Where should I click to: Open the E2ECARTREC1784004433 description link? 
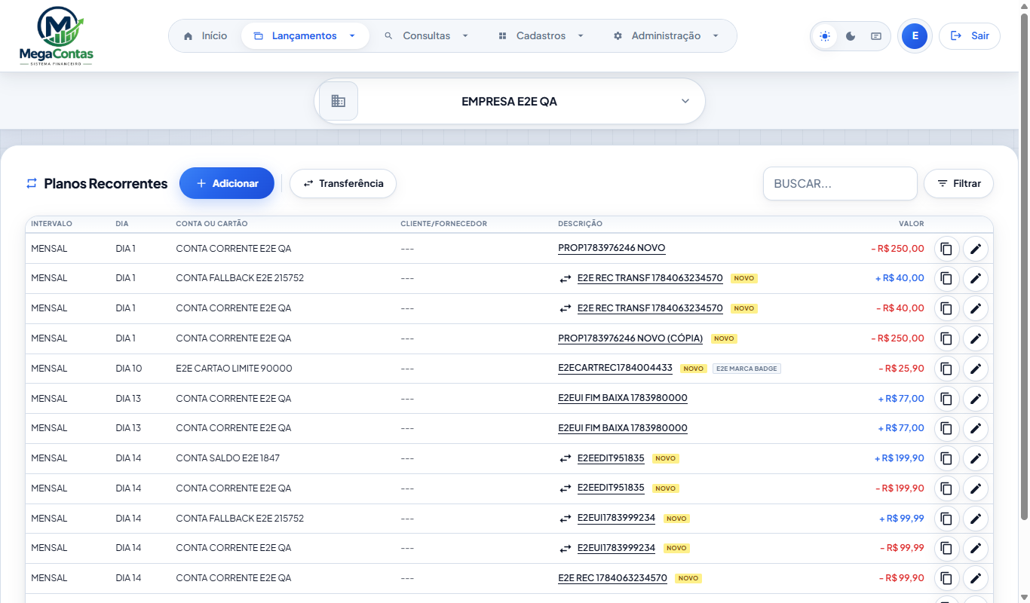615,369
